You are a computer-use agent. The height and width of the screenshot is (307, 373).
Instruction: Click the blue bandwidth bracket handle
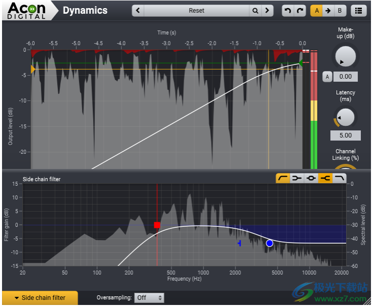(240, 243)
